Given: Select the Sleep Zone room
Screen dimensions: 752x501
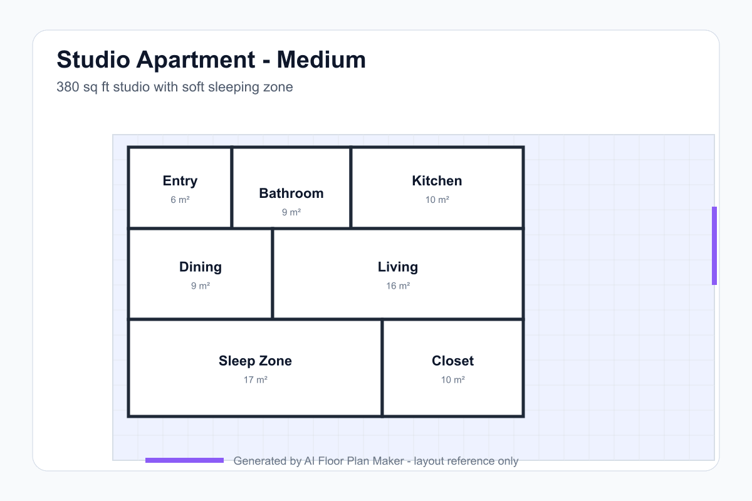Looking at the screenshot, I should click(255, 368).
